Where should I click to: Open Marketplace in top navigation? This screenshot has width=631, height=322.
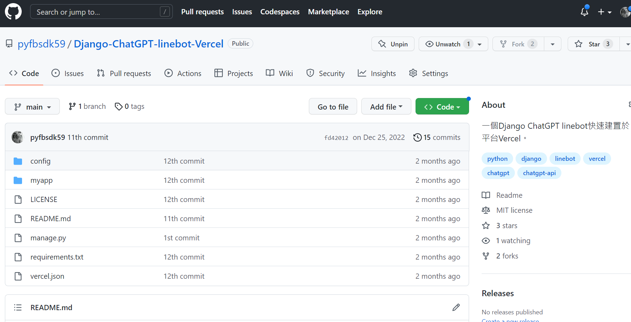[x=328, y=12]
